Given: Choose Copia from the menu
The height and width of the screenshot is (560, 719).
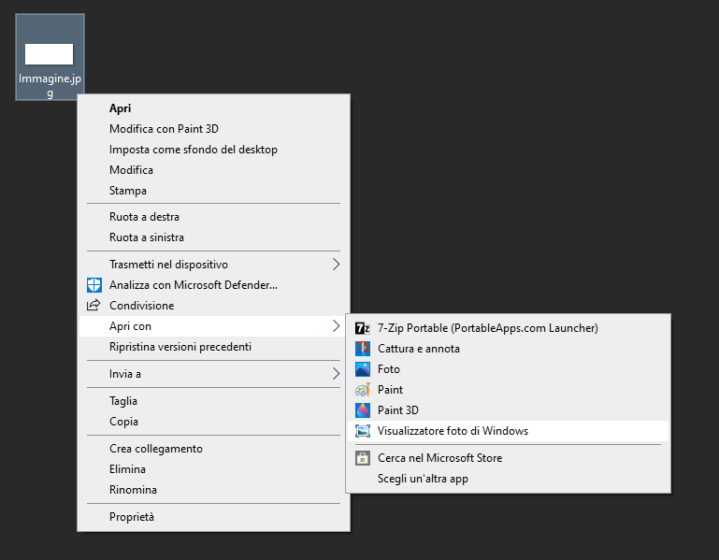Looking at the screenshot, I should (214, 422).
